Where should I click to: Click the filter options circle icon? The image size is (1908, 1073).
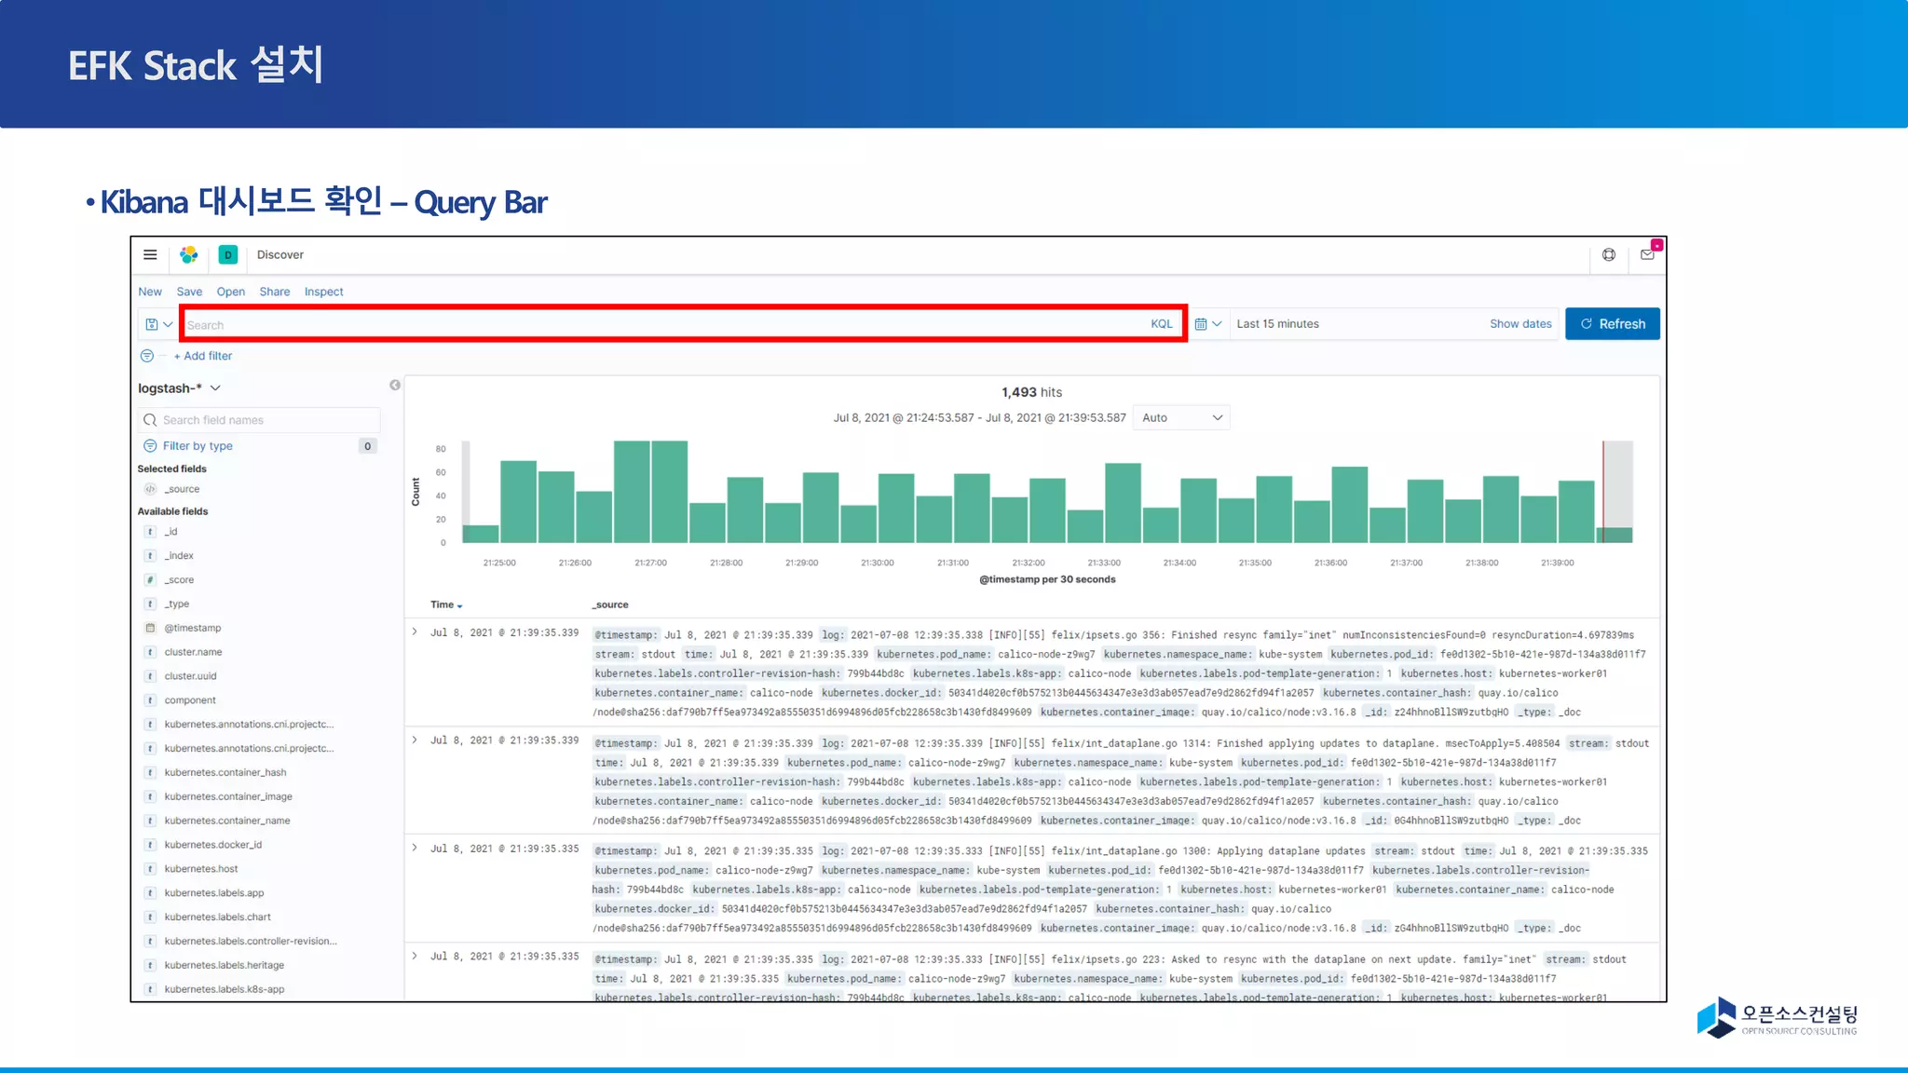pyautogui.click(x=147, y=356)
